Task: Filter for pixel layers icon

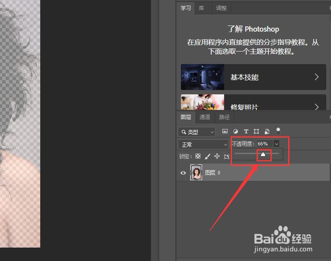Action: [225, 131]
